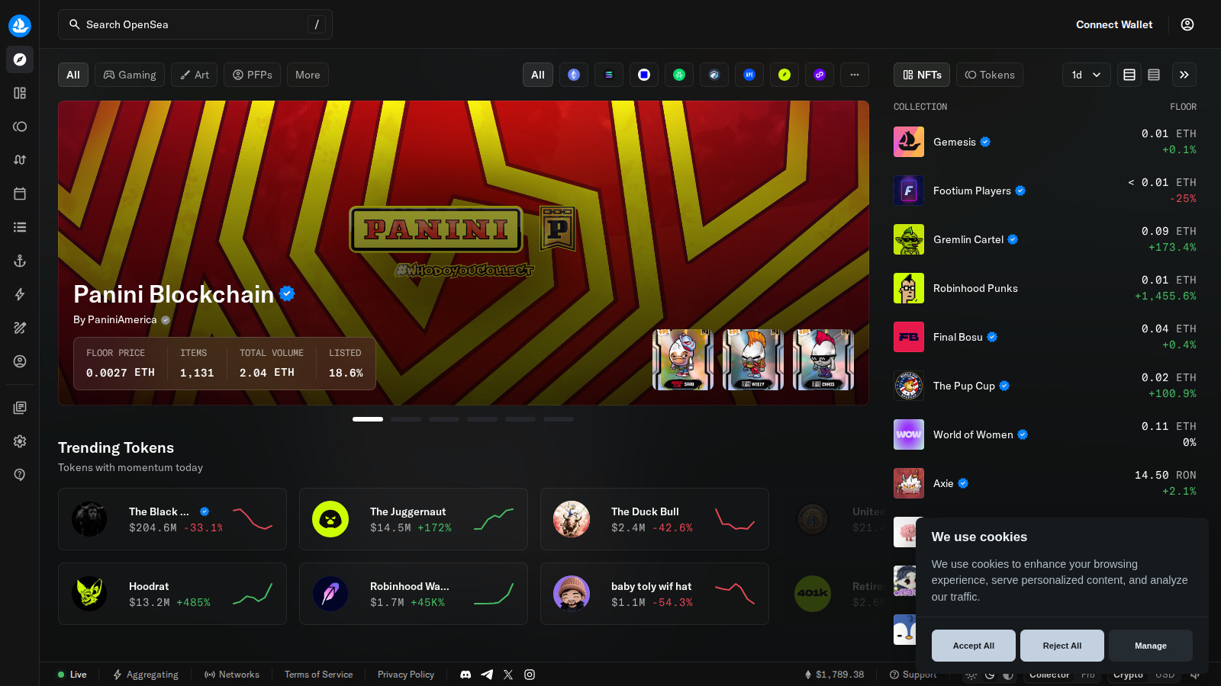The image size is (1221, 686).
Task: Show more chains via ellipsis button
Action: (x=855, y=75)
